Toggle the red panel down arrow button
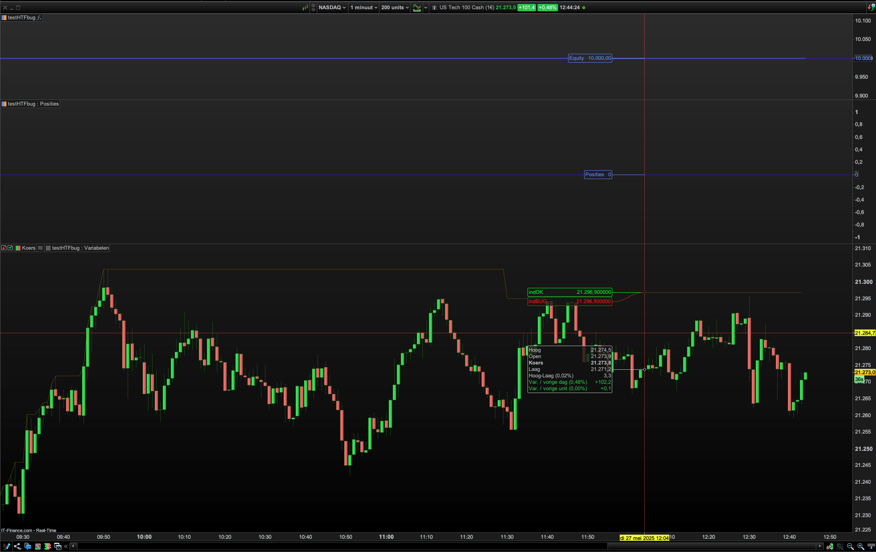Image resolution: width=876 pixels, height=552 pixels. click(4, 248)
